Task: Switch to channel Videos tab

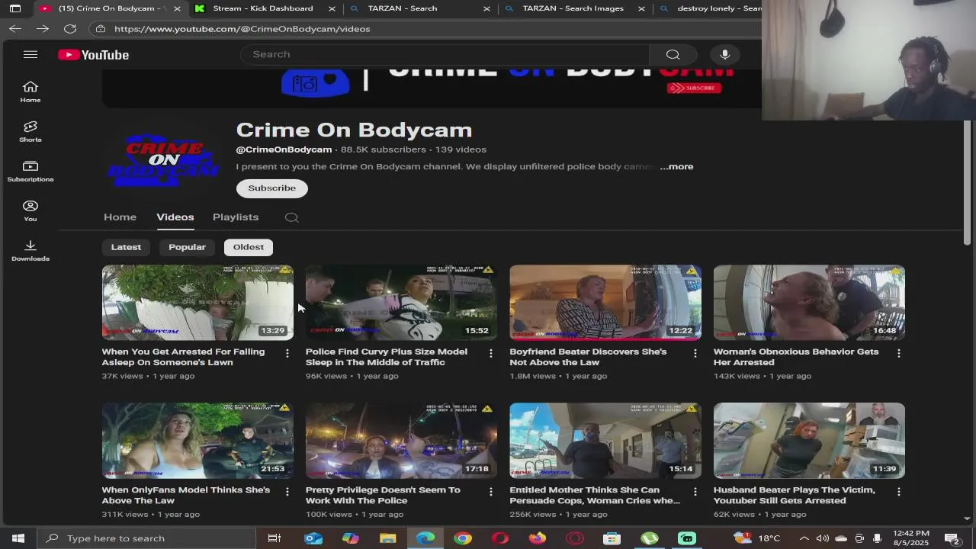Action: coord(175,217)
